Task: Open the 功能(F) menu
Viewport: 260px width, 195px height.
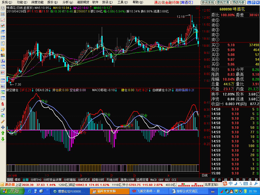Action: click(22, 2)
